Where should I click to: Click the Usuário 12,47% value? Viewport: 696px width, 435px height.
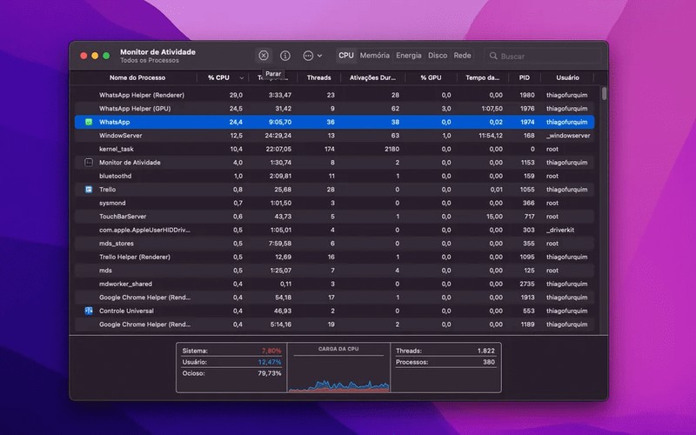270,362
